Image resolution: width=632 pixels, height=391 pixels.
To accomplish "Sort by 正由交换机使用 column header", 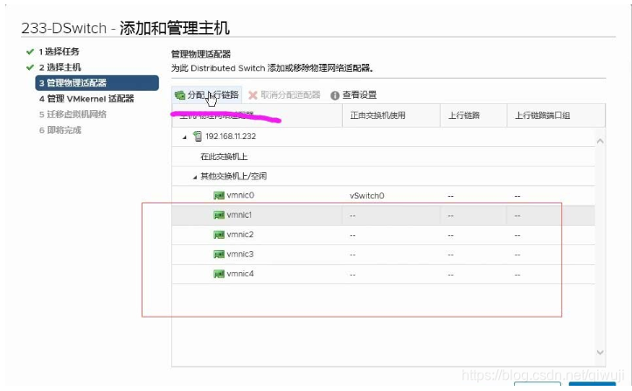I will pos(391,115).
